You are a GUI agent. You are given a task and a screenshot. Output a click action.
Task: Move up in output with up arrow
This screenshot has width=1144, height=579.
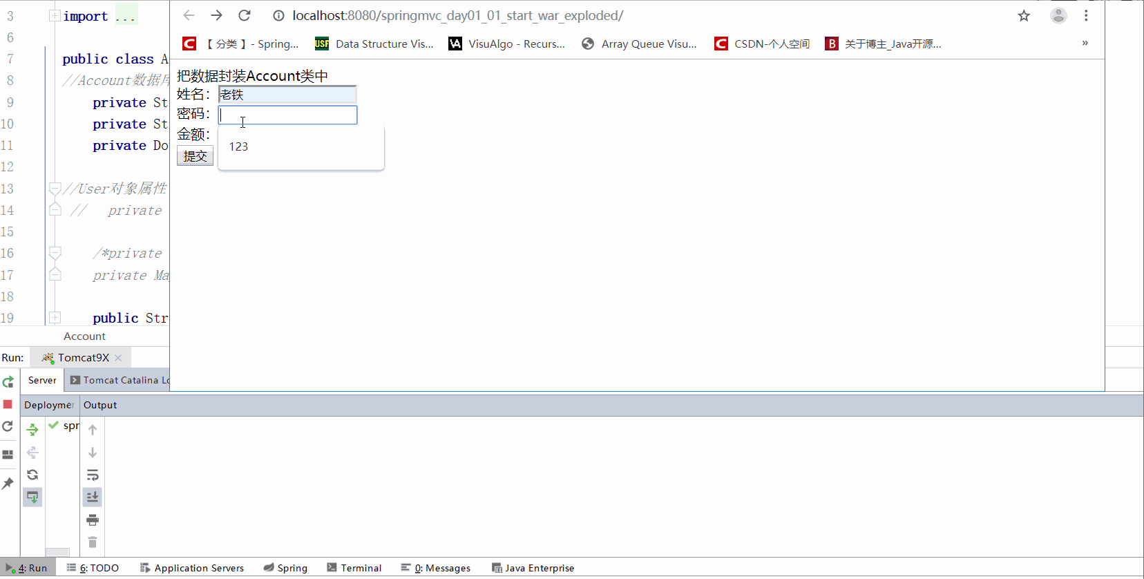coord(93,430)
